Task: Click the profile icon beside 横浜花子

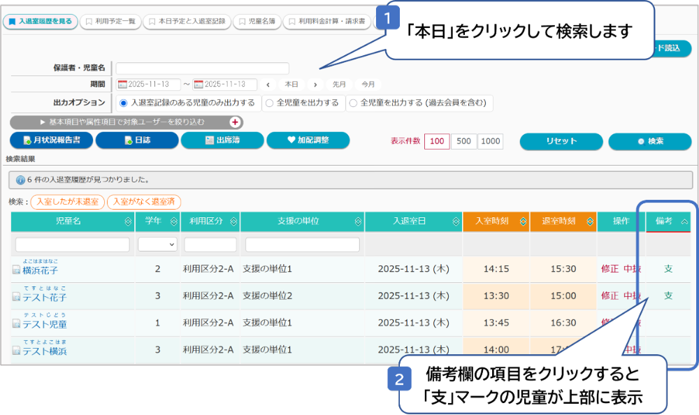Action: point(16,270)
